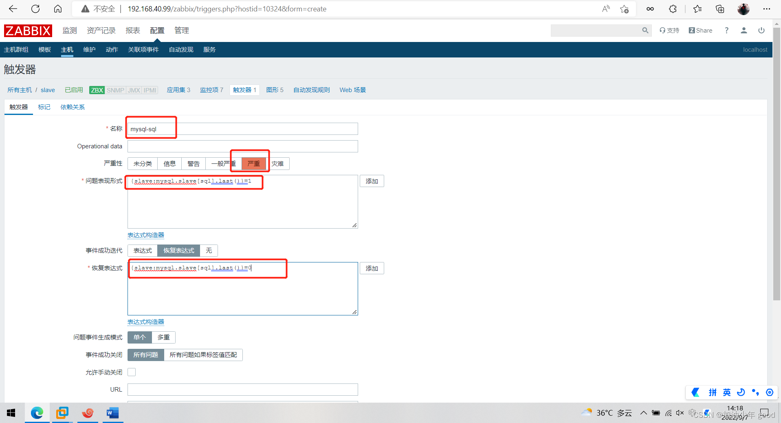Go to 动作 submenu
Viewport: 781px width, 423px height.
click(112, 50)
